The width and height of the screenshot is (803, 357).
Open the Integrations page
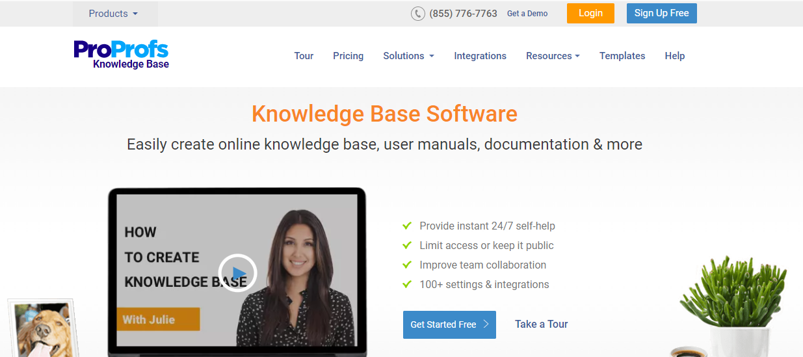coord(480,56)
